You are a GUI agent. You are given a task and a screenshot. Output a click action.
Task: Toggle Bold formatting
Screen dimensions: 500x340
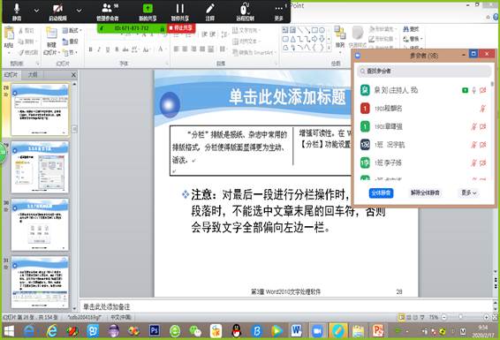point(91,49)
